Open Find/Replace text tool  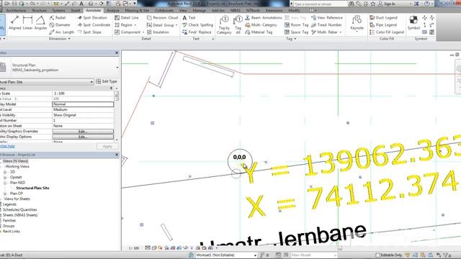(x=197, y=32)
